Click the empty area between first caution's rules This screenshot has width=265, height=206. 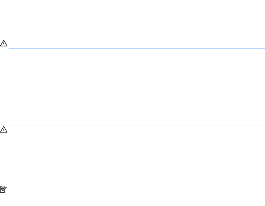(136, 44)
